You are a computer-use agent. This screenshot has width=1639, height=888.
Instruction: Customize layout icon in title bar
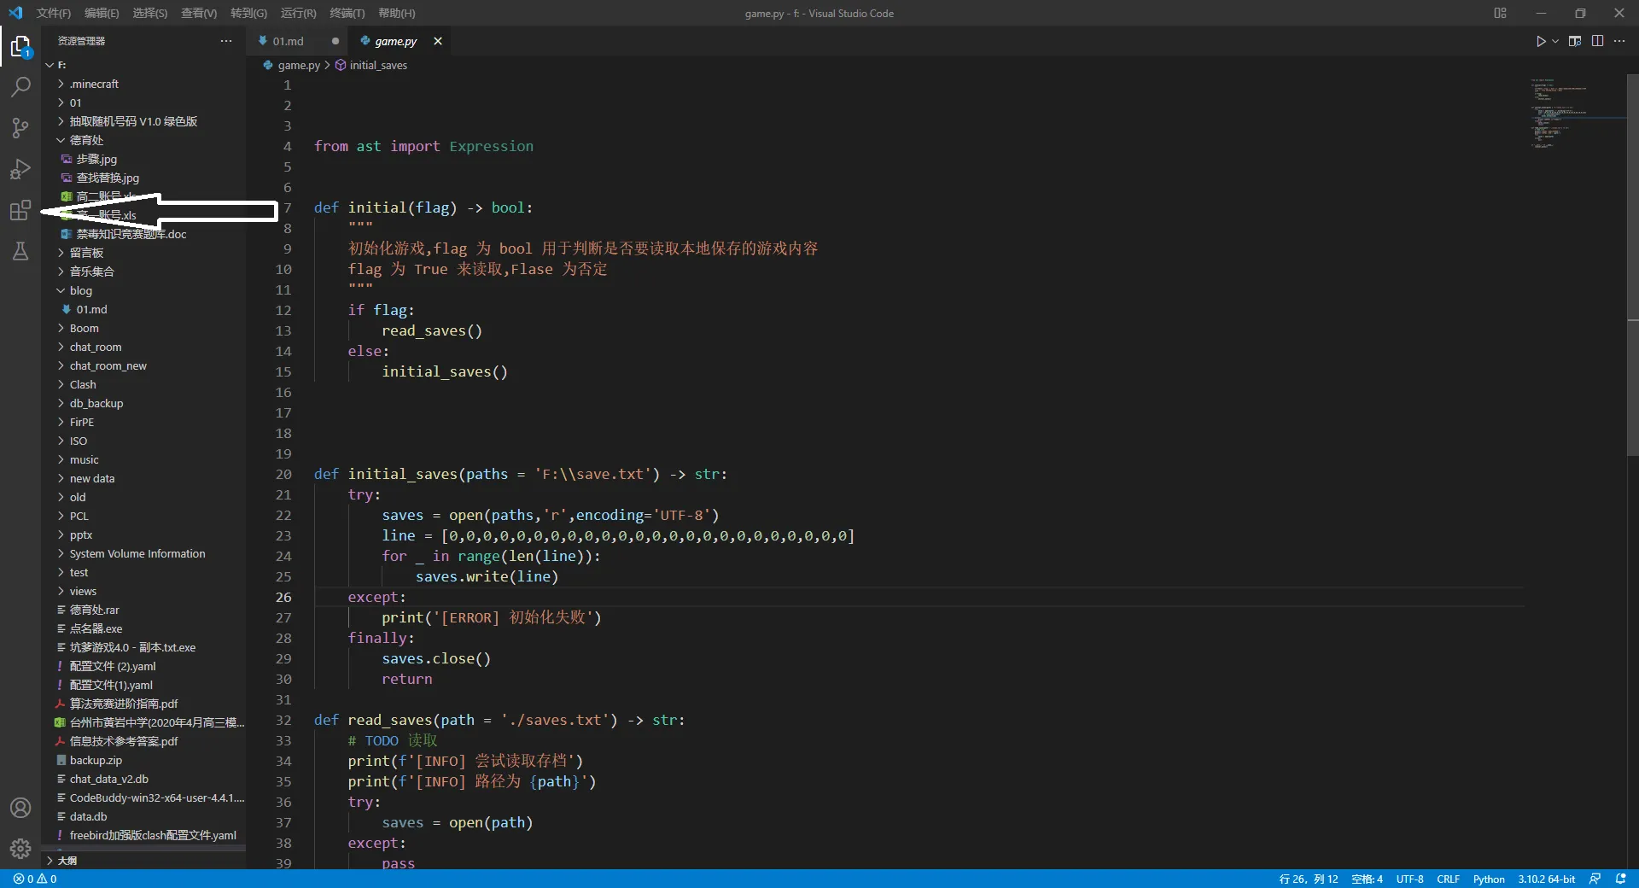[1500, 13]
